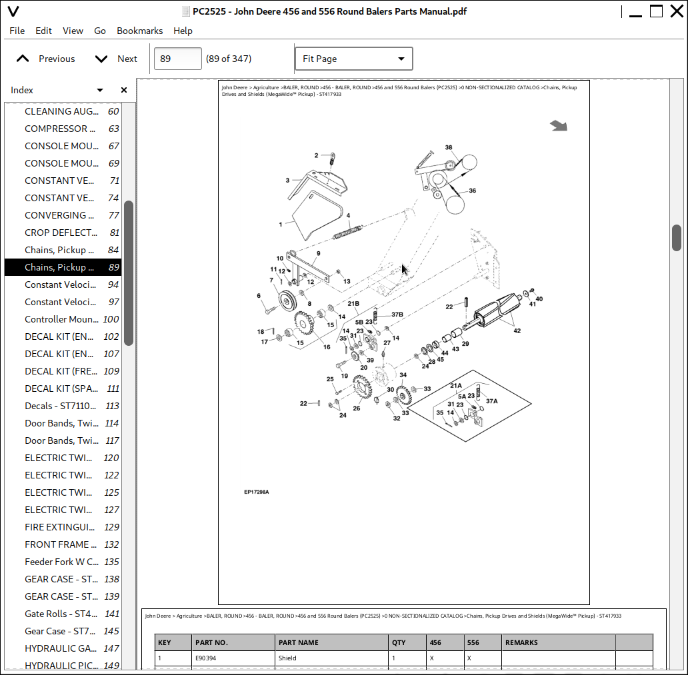Click the window menu icon left of minimize

pos(623,11)
